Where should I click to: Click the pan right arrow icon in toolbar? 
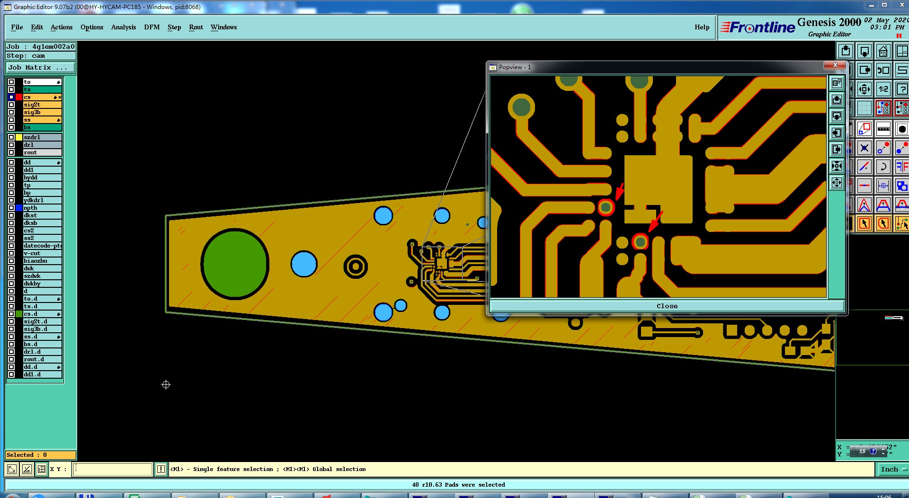point(864,70)
